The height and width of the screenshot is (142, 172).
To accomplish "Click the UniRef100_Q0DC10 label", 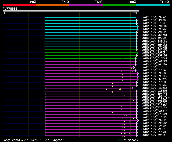I will tap(154, 129).
